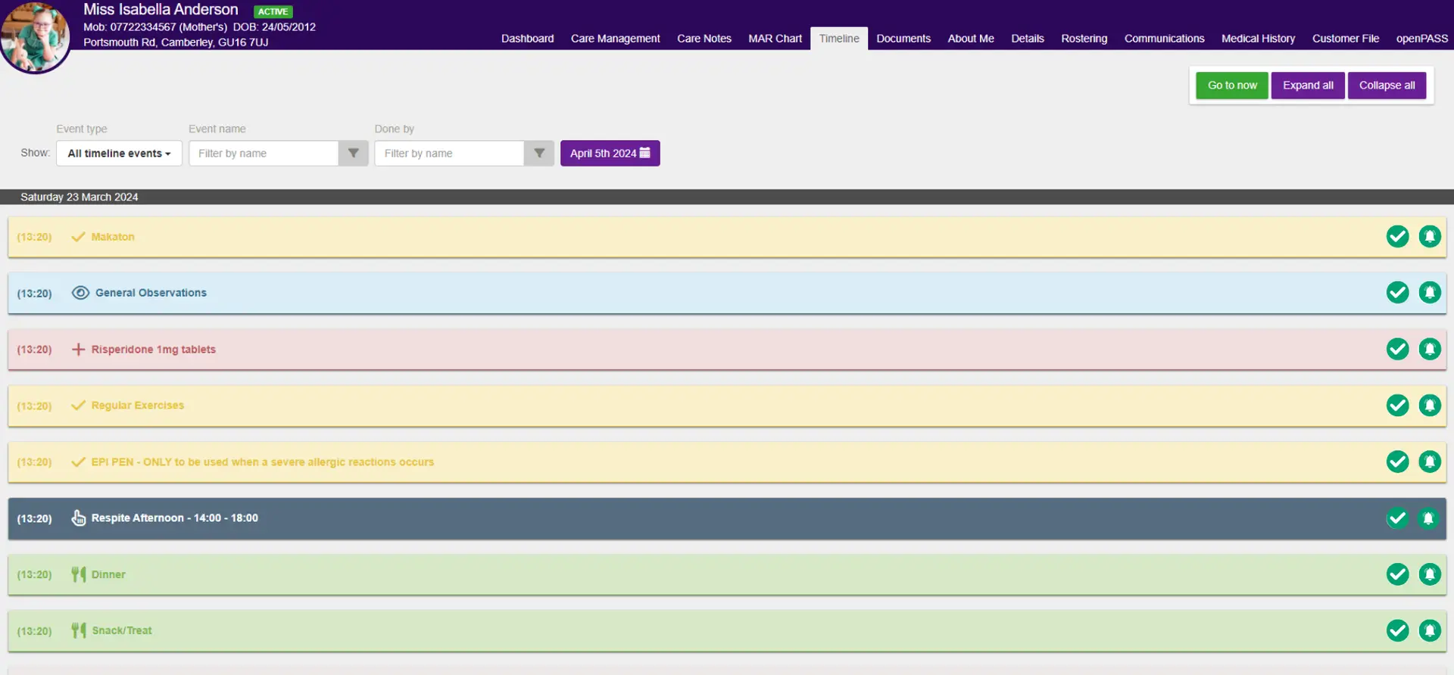The width and height of the screenshot is (1454, 675).
Task: Open the About Me tab
Action: tap(971, 39)
